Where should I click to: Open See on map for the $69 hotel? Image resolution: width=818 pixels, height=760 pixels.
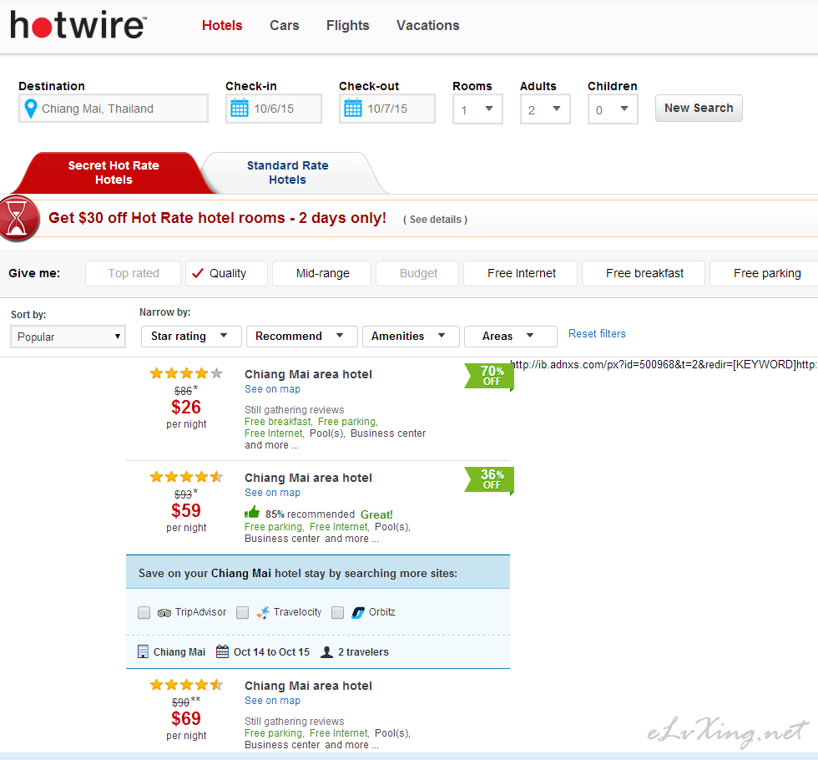(x=272, y=701)
